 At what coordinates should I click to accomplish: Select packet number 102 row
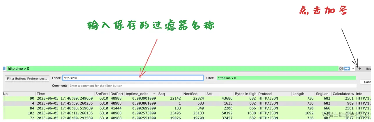187,113
